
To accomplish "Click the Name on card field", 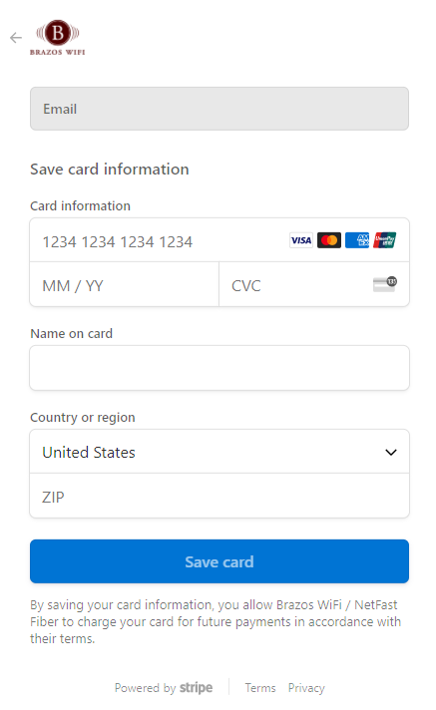I will point(219,368).
